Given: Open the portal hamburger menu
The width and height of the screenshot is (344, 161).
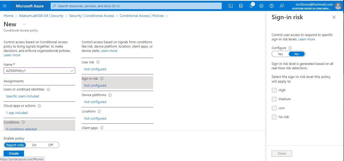Looking at the screenshot, I should click(5, 6).
